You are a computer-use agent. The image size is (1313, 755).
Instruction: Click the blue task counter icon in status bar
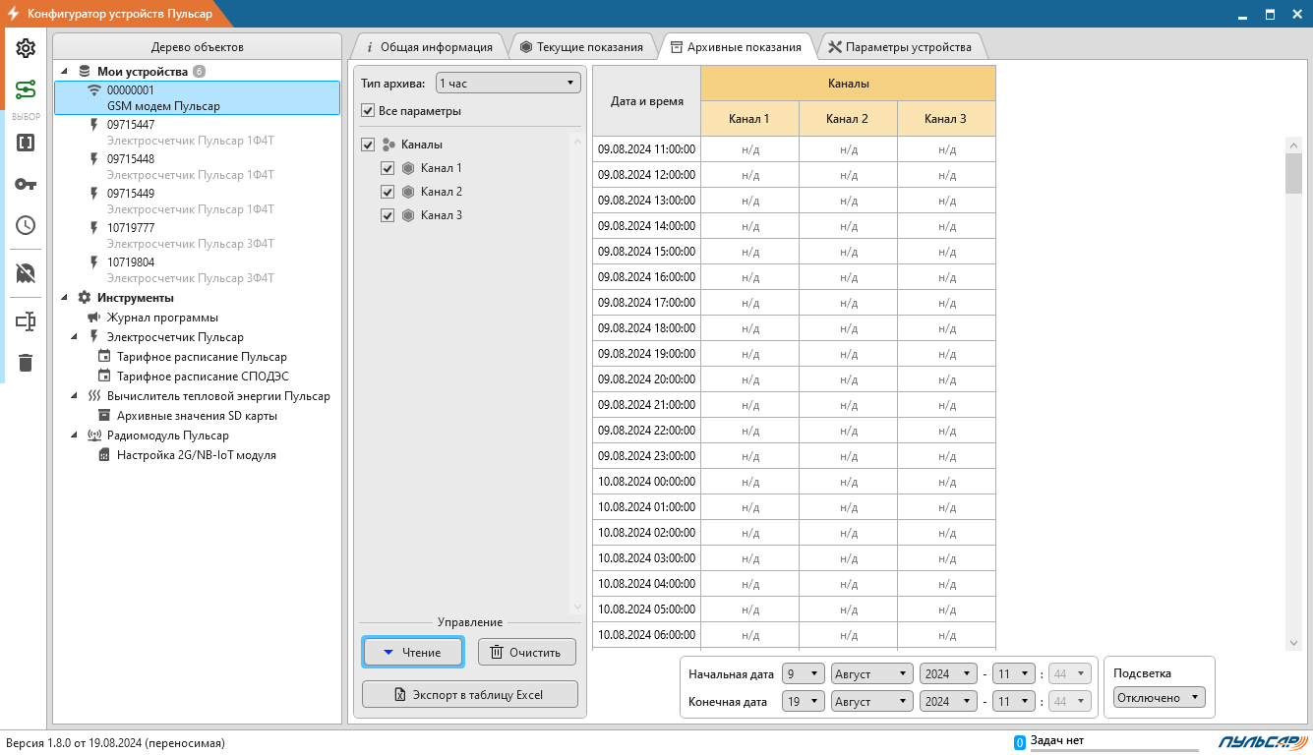1020,742
